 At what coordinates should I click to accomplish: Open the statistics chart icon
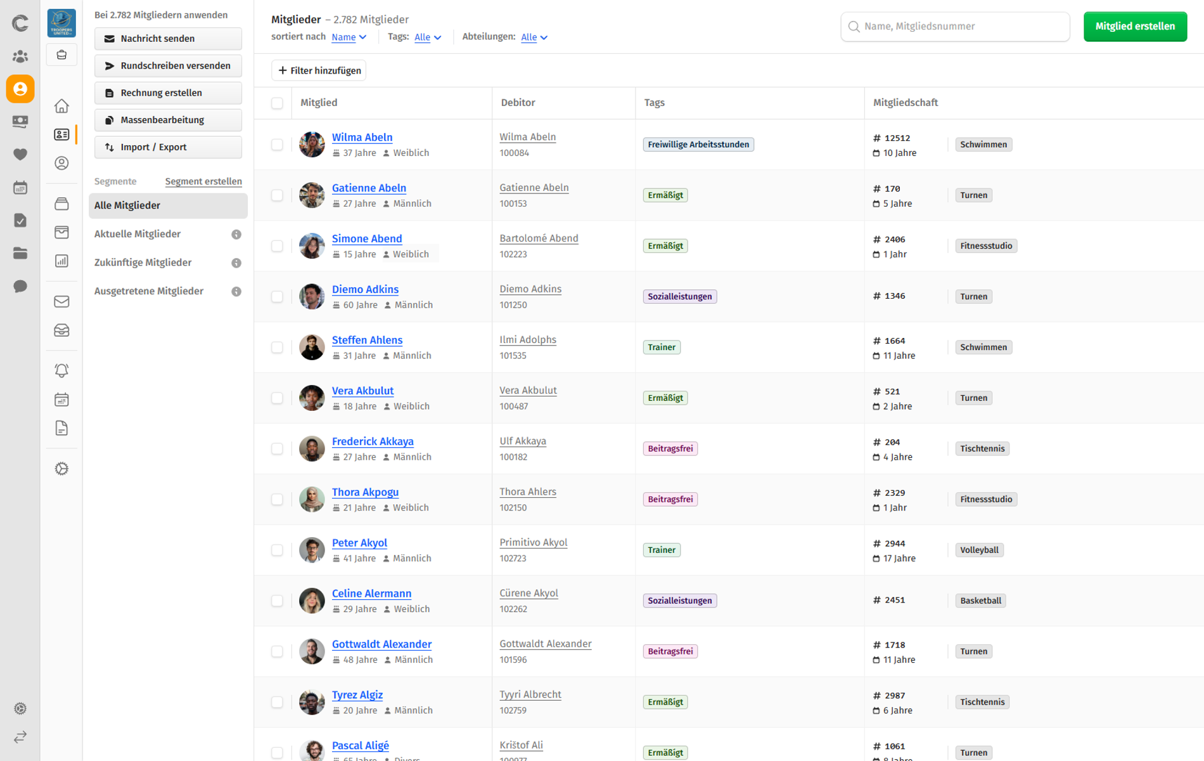[x=61, y=261]
